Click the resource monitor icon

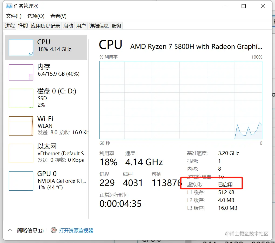pyautogui.click(x=54, y=230)
